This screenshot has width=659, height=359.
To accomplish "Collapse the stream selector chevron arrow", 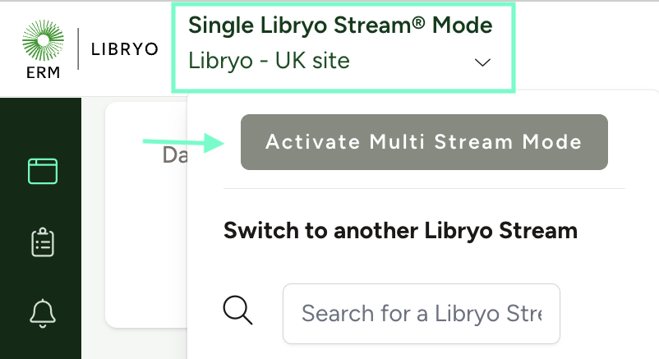I will pyautogui.click(x=483, y=62).
